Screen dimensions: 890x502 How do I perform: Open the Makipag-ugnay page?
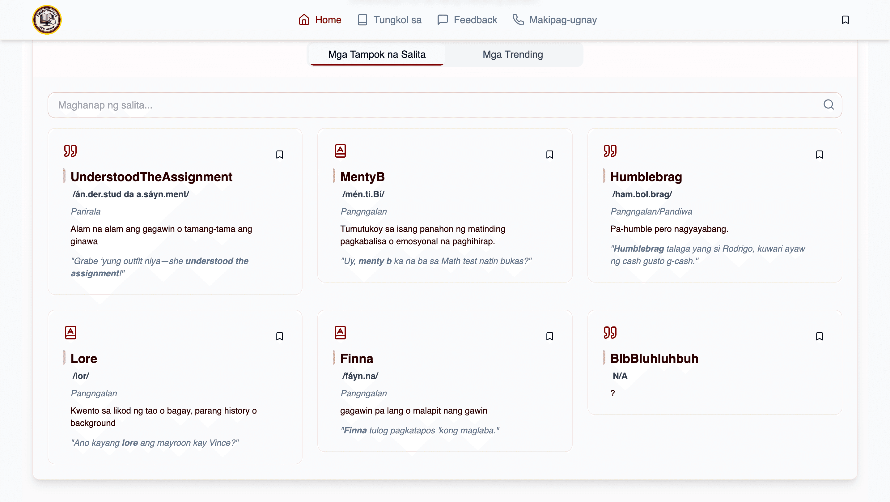(562, 20)
